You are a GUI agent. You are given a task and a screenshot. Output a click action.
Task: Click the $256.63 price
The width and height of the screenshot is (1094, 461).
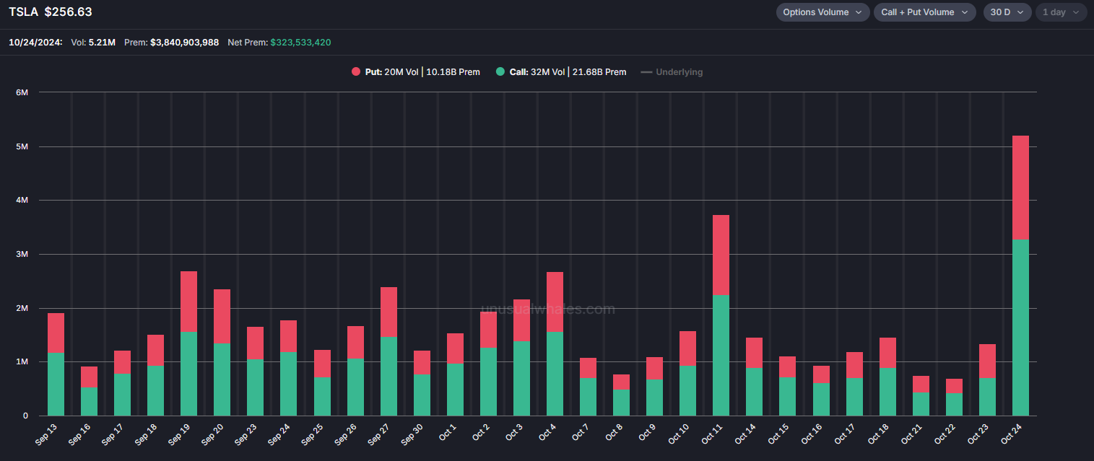68,12
